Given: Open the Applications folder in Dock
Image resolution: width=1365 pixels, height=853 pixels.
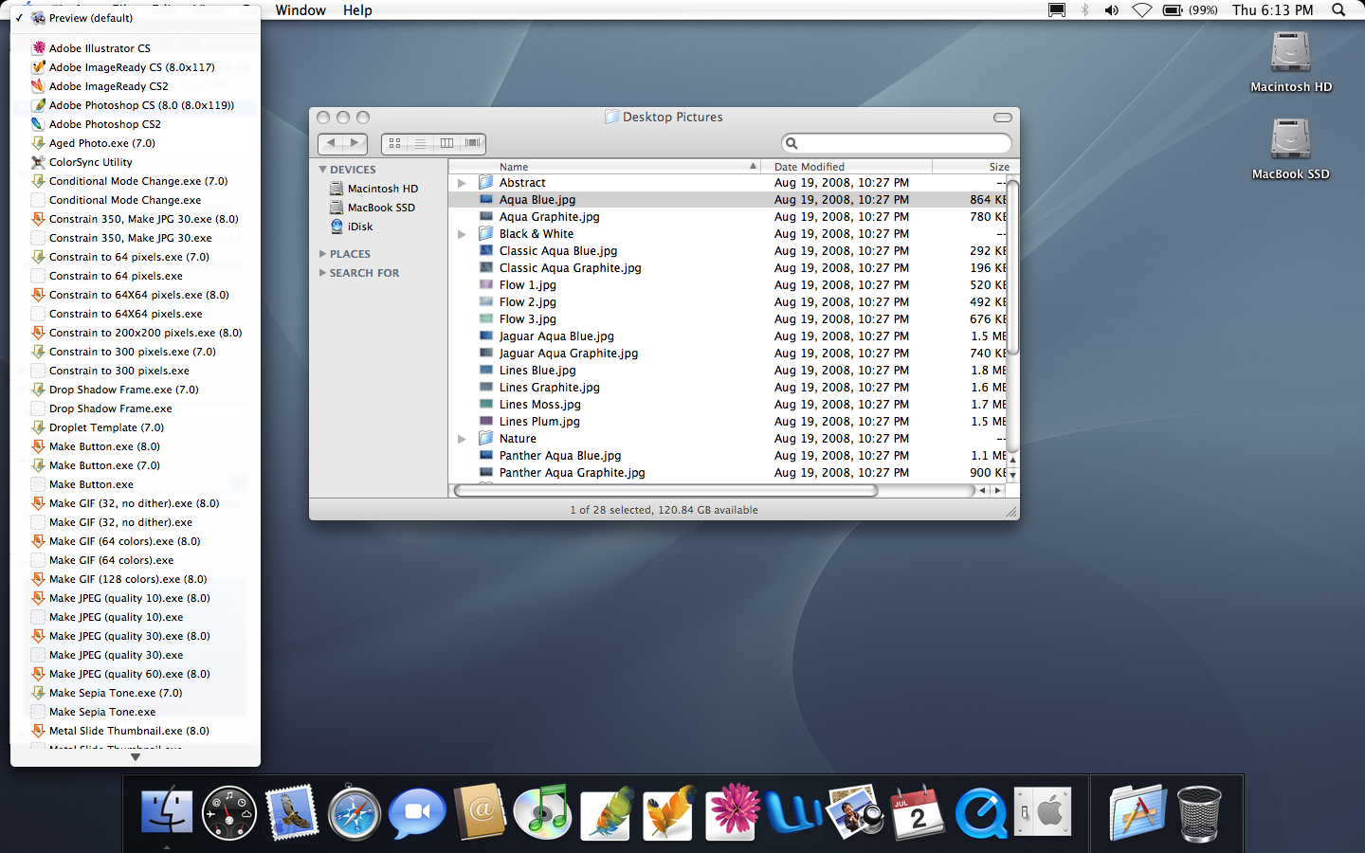Looking at the screenshot, I should [x=1137, y=812].
